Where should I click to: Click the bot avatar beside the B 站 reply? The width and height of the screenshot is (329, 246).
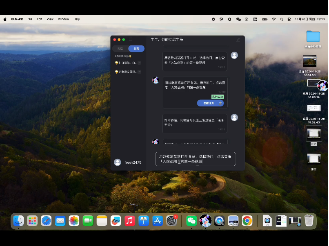[x=156, y=80]
